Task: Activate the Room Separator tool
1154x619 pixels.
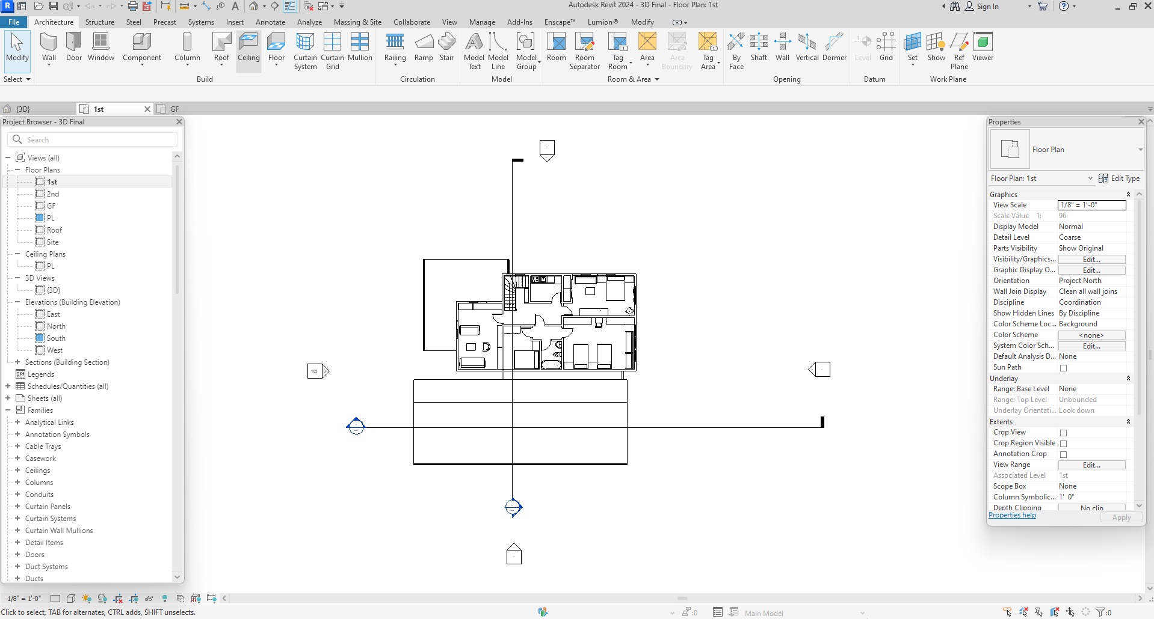Action: coord(585,51)
